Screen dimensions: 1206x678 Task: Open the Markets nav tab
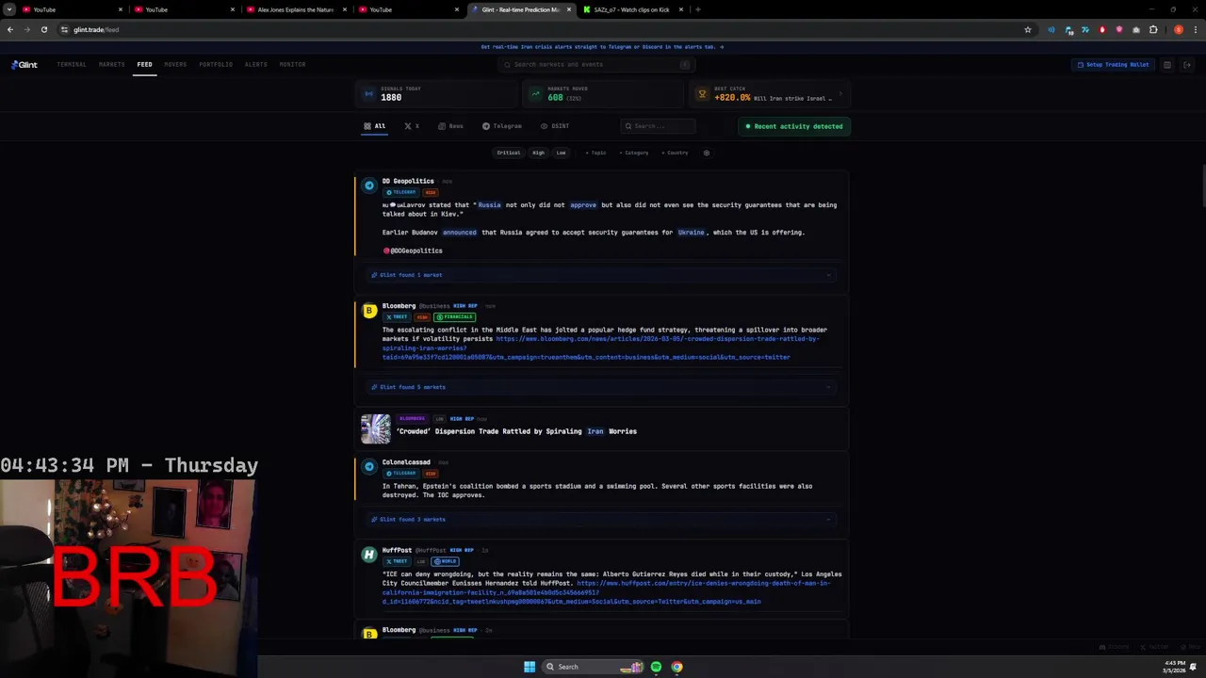[112, 65]
